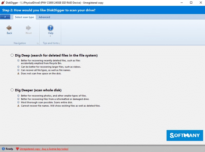
Task: Open the Navigation group launcher
Action: point(38,44)
